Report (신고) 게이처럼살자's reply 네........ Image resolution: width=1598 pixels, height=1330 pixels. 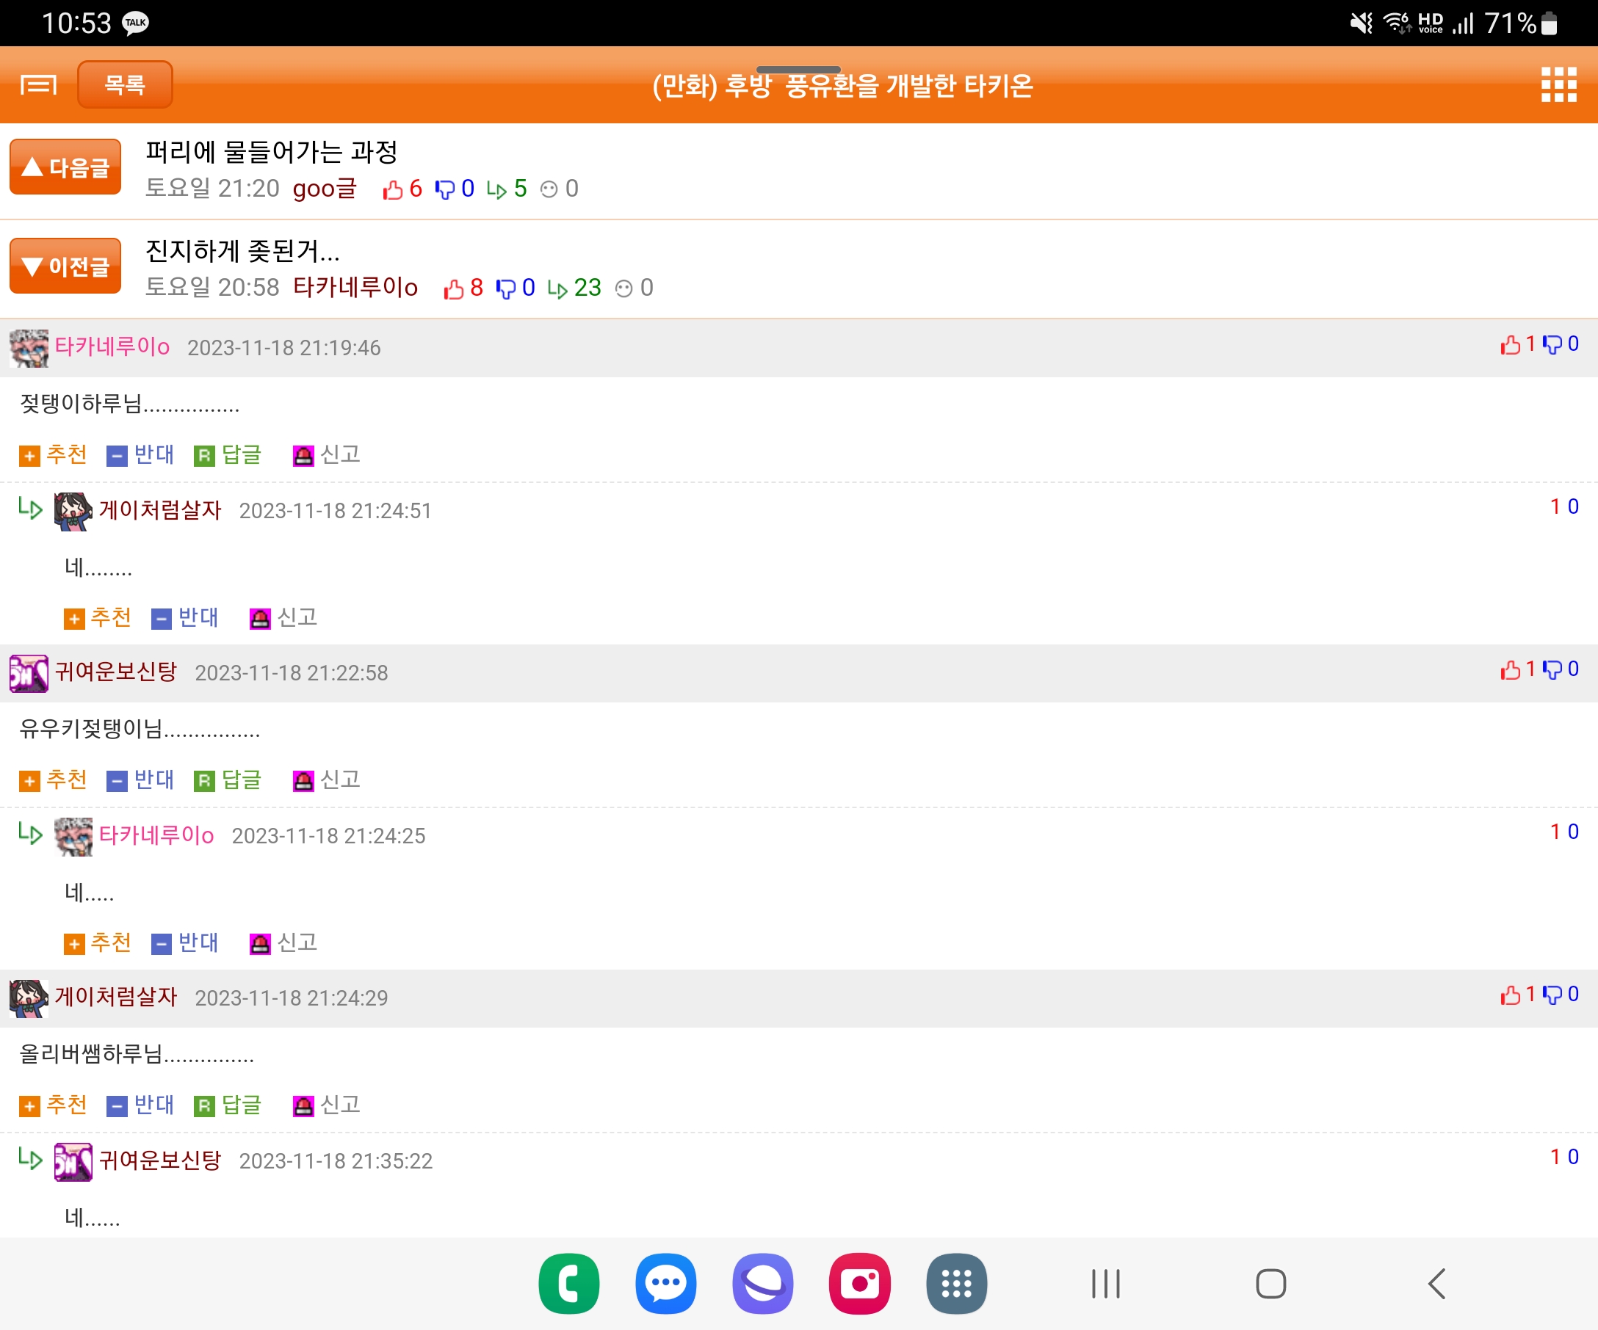click(x=283, y=617)
